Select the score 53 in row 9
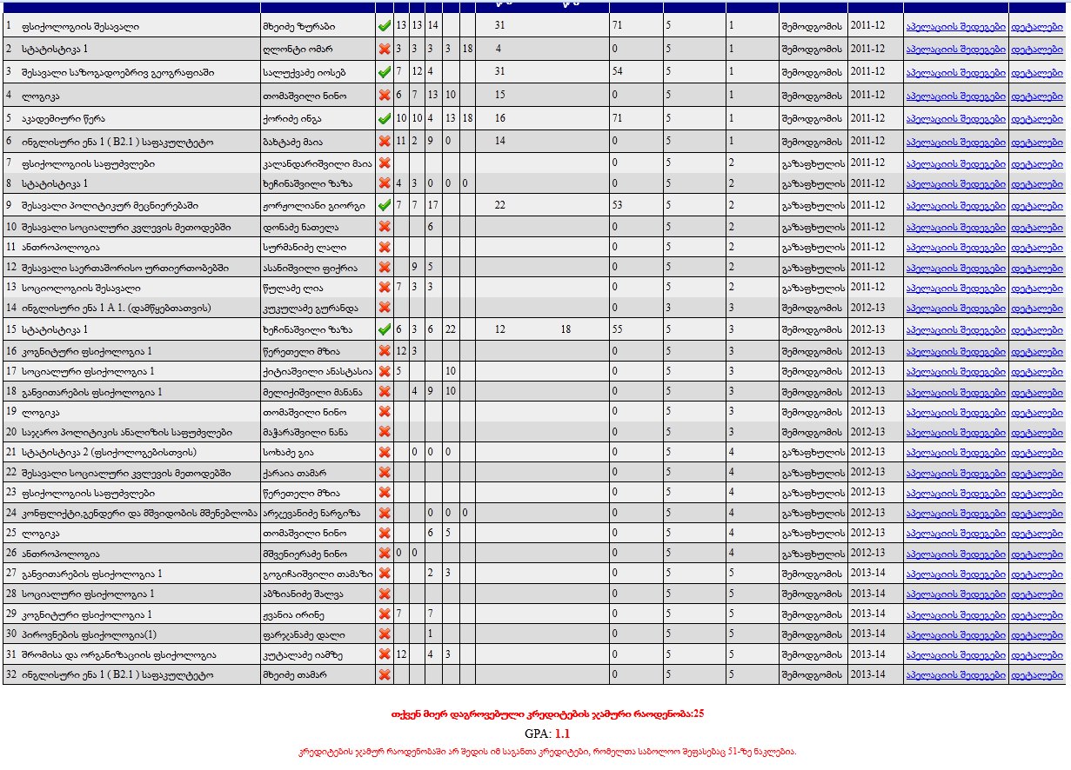Image resolution: width=1071 pixels, height=770 pixels. click(618, 206)
